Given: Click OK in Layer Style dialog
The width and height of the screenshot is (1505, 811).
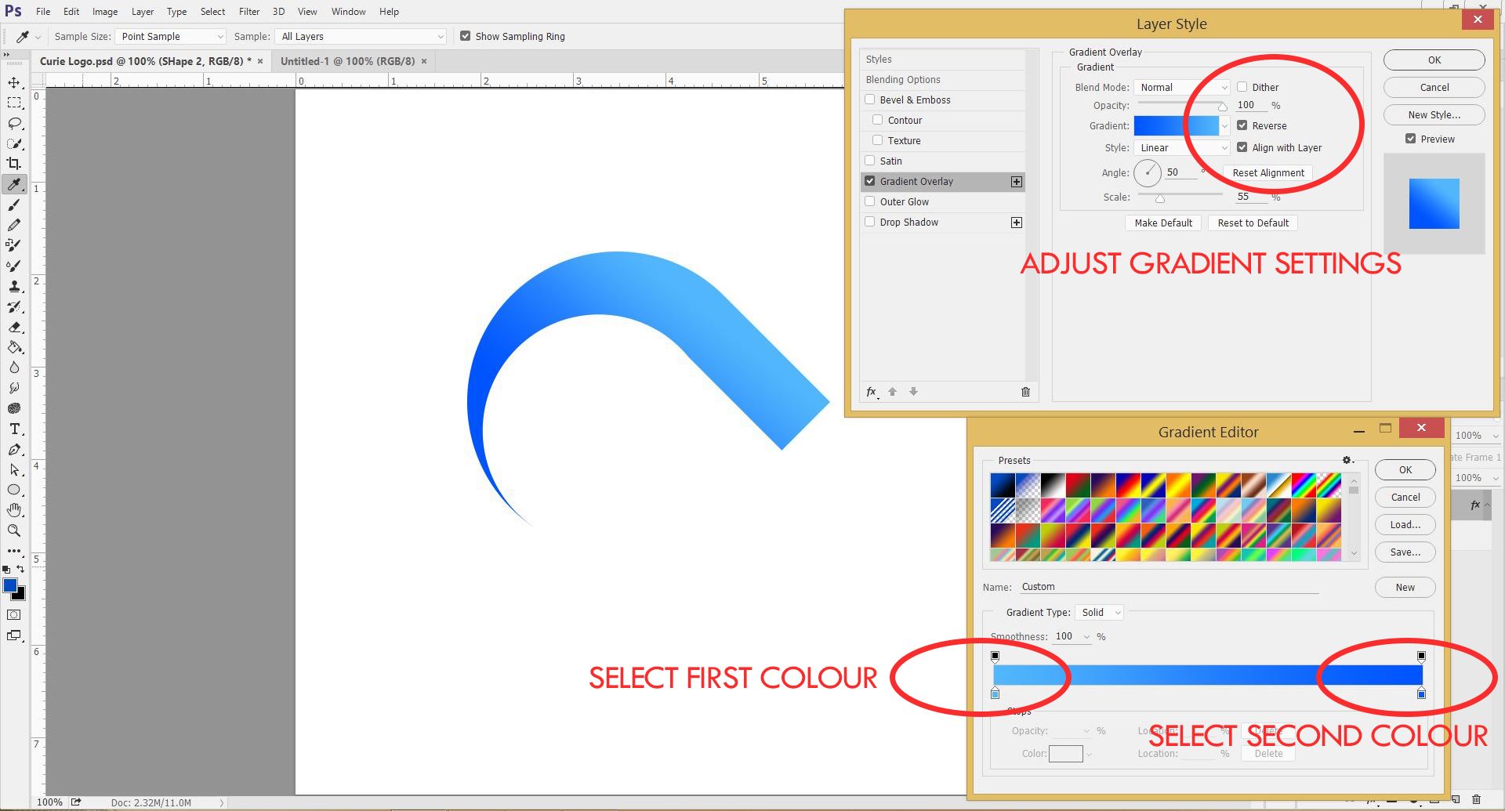Looking at the screenshot, I should click(x=1434, y=60).
